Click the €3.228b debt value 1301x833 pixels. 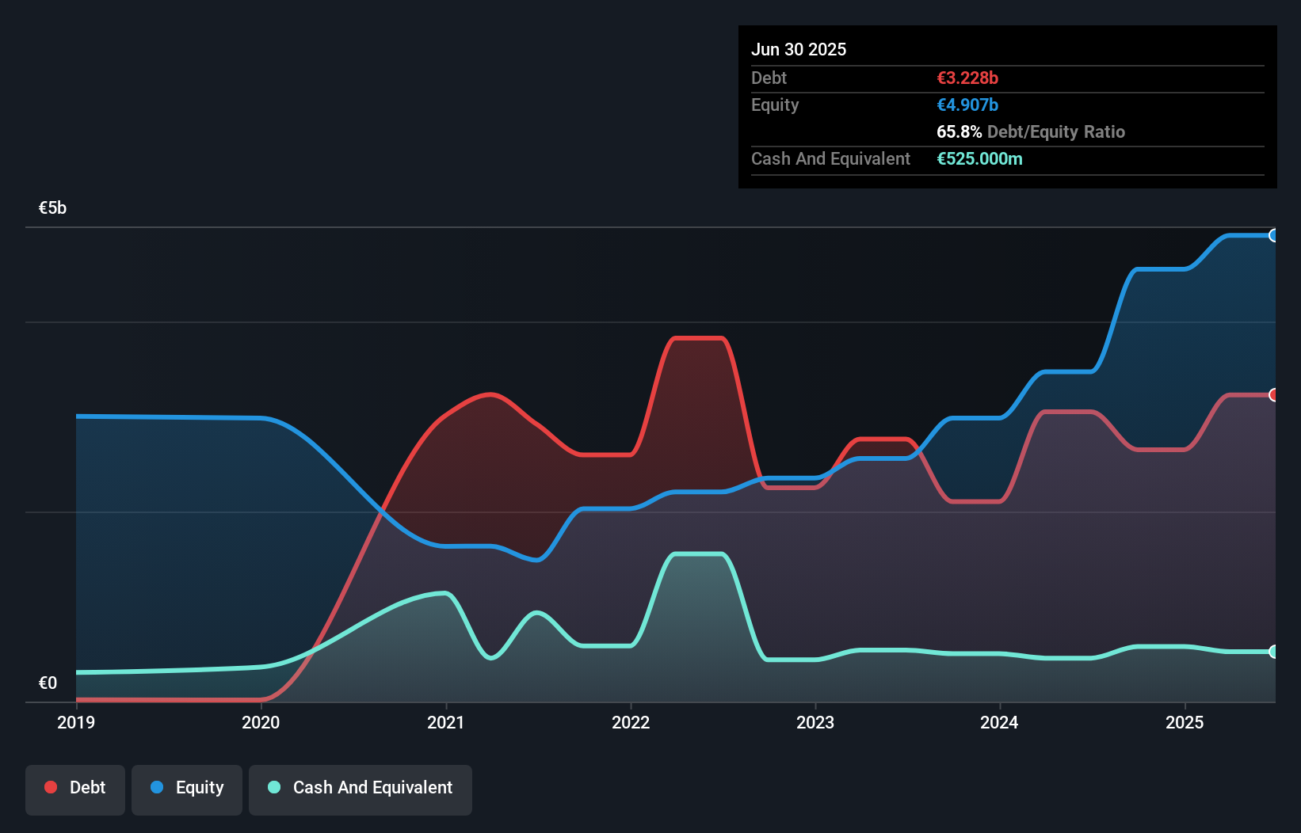coord(967,78)
